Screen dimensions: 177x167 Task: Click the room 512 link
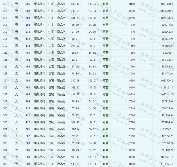[x=28, y=46]
